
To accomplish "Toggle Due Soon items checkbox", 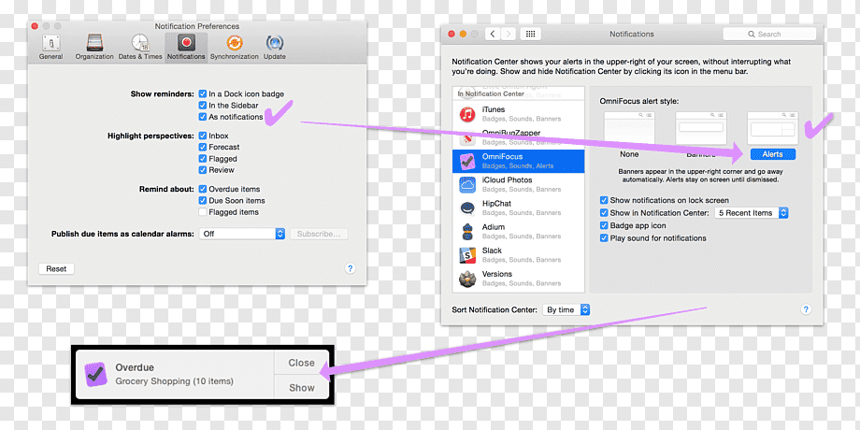I will click(x=203, y=201).
